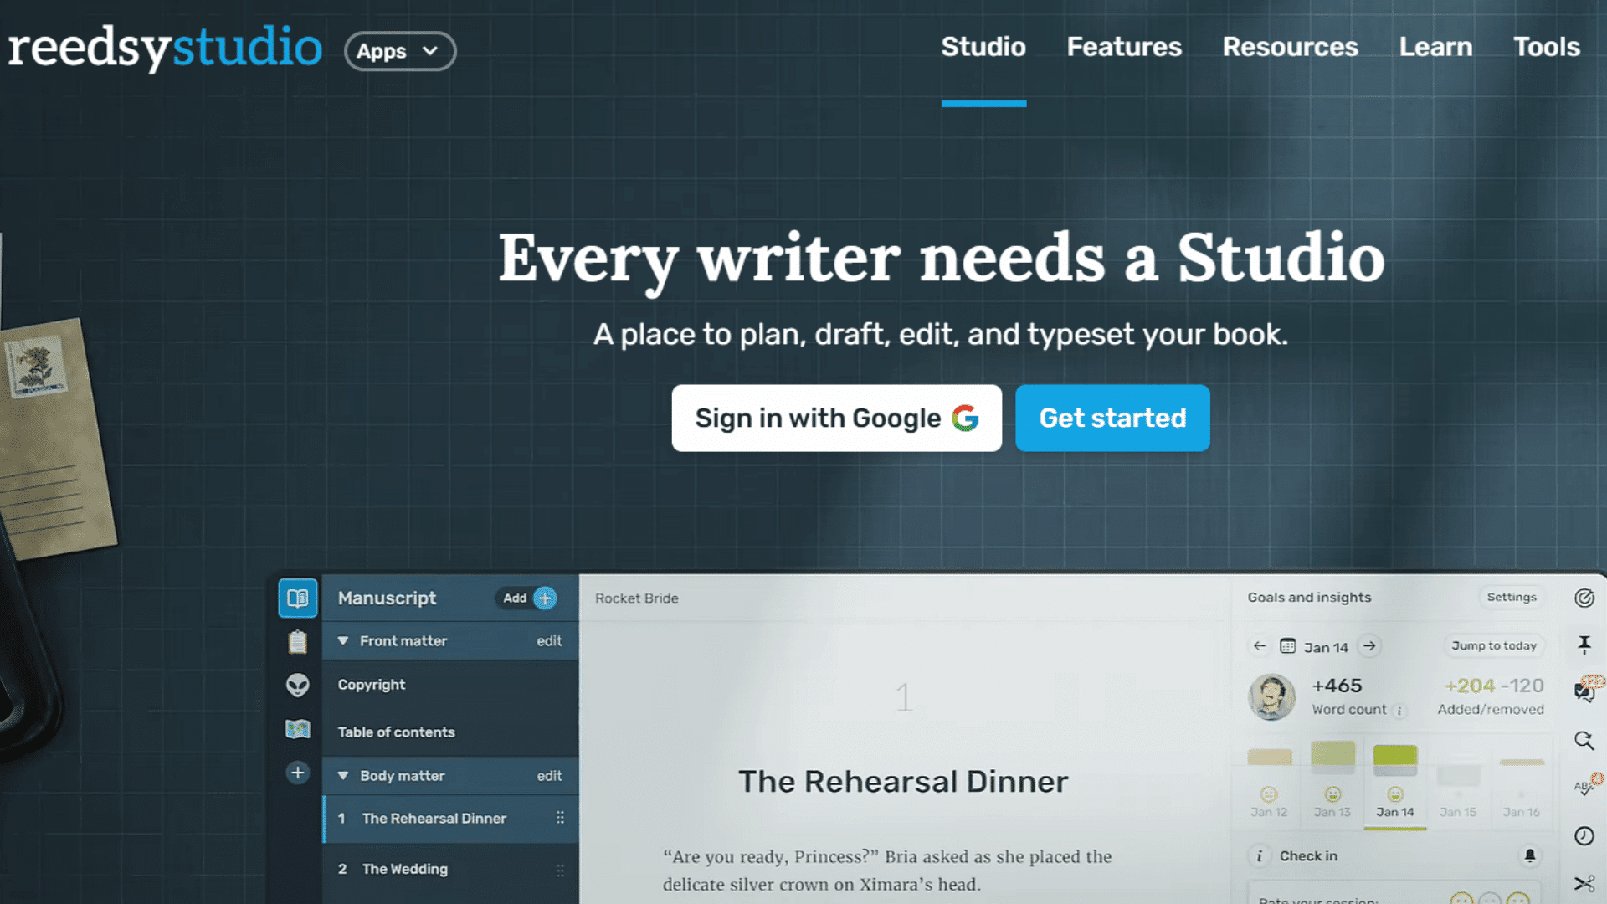Screen dimensions: 1607x904
Task: Click the Rocket Bride book title
Action: click(x=636, y=598)
